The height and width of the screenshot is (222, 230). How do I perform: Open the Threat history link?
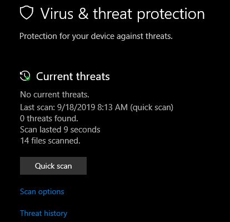click(x=43, y=213)
